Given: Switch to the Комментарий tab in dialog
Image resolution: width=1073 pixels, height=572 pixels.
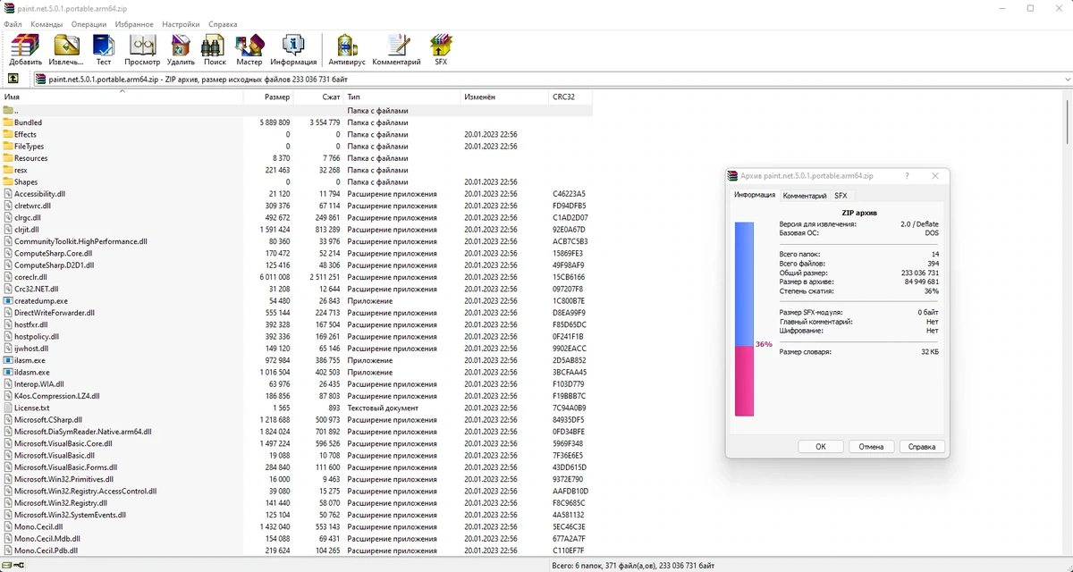Looking at the screenshot, I should tap(805, 196).
